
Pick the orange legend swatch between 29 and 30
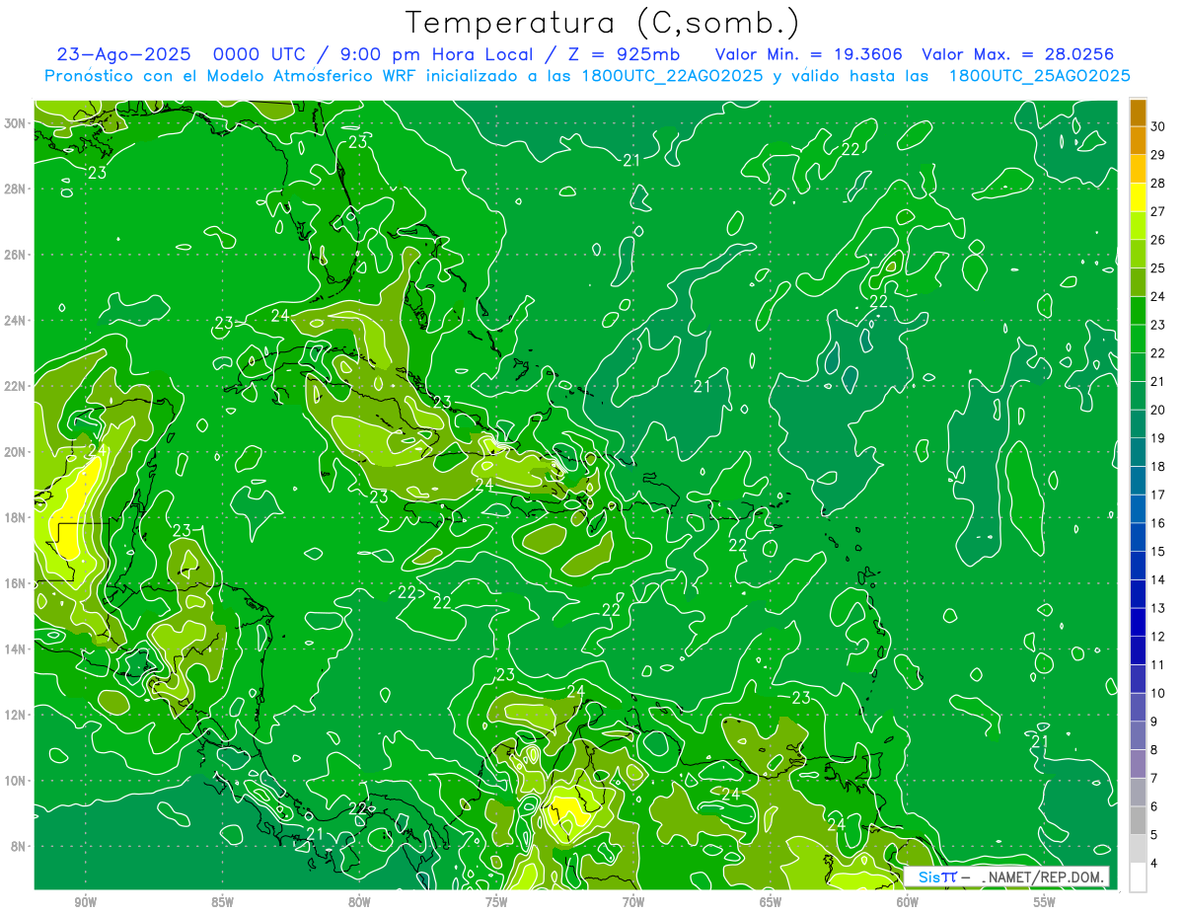point(1138,140)
